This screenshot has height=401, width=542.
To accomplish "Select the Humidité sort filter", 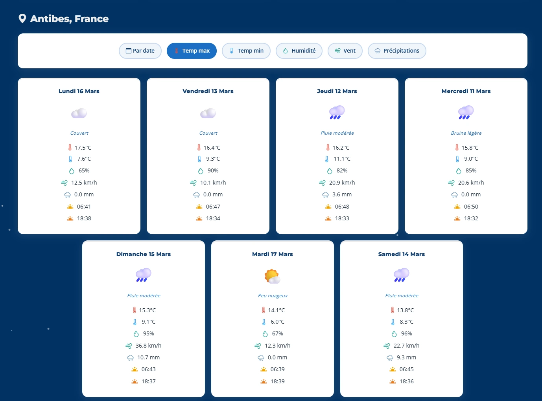I will point(299,51).
